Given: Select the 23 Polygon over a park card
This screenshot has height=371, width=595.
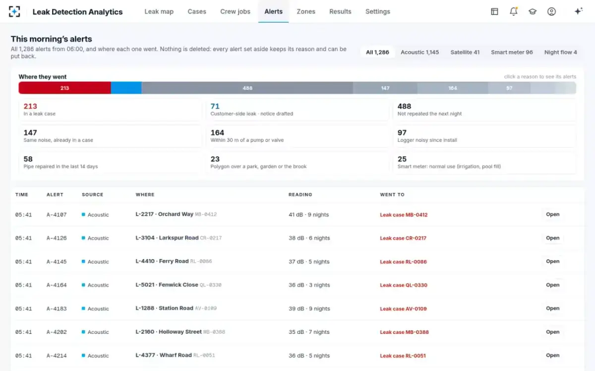Looking at the screenshot, I should click(297, 163).
